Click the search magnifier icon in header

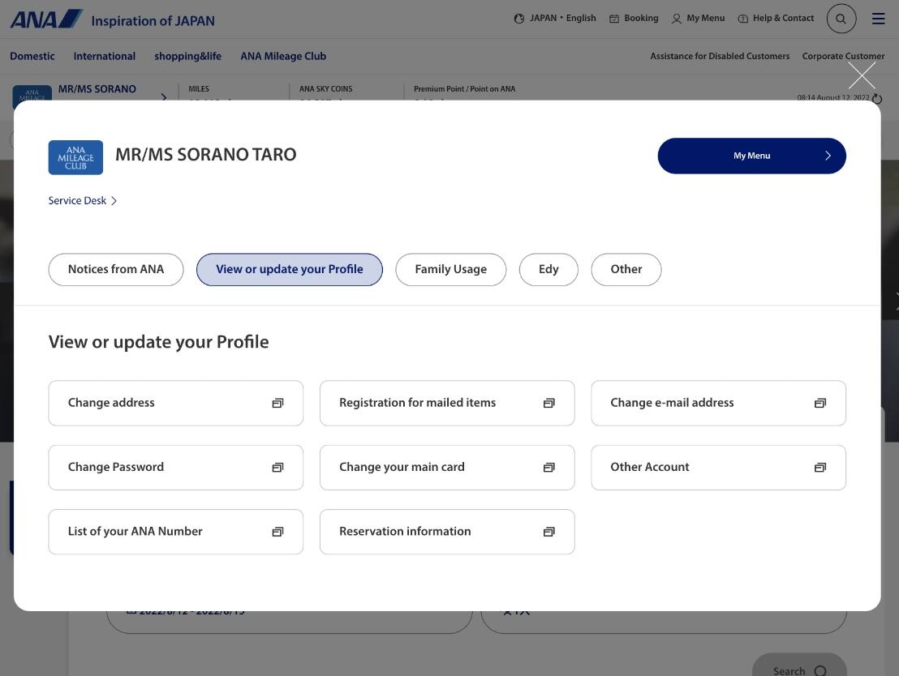pos(841,19)
